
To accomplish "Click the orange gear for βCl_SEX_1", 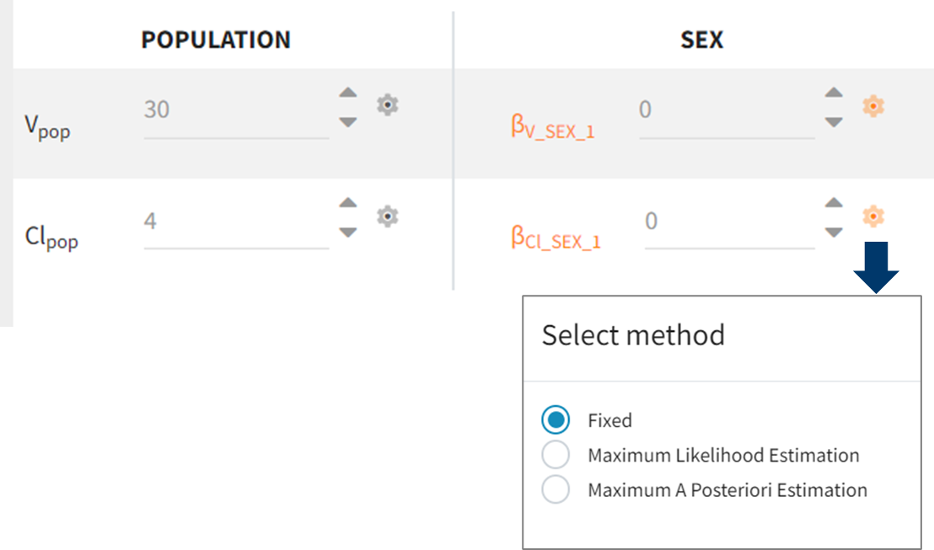I will (x=873, y=216).
